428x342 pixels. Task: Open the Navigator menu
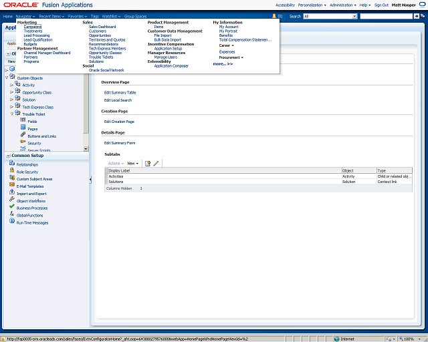click(25, 16)
